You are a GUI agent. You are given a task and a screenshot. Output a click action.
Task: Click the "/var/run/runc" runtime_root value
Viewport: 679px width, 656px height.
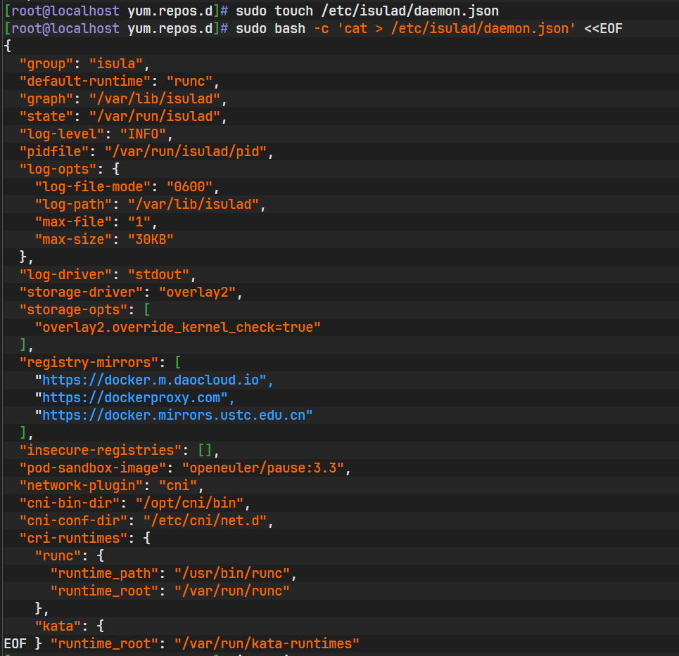pos(232,591)
